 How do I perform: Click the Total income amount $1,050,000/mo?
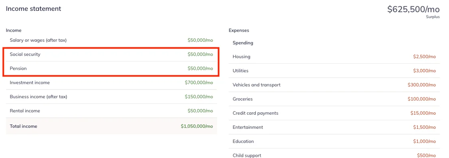[197, 126]
